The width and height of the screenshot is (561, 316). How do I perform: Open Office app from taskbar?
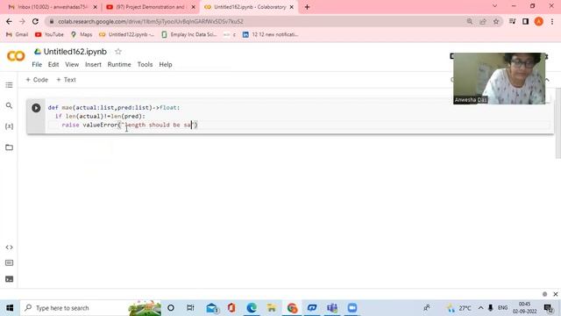pyautogui.click(x=231, y=308)
